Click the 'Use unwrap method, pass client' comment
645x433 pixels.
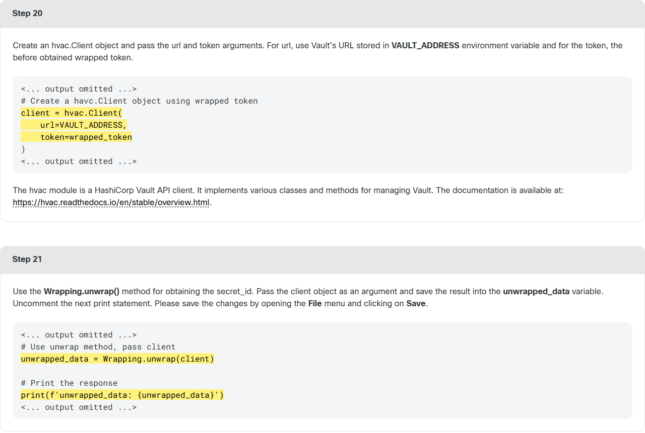(x=98, y=347)
